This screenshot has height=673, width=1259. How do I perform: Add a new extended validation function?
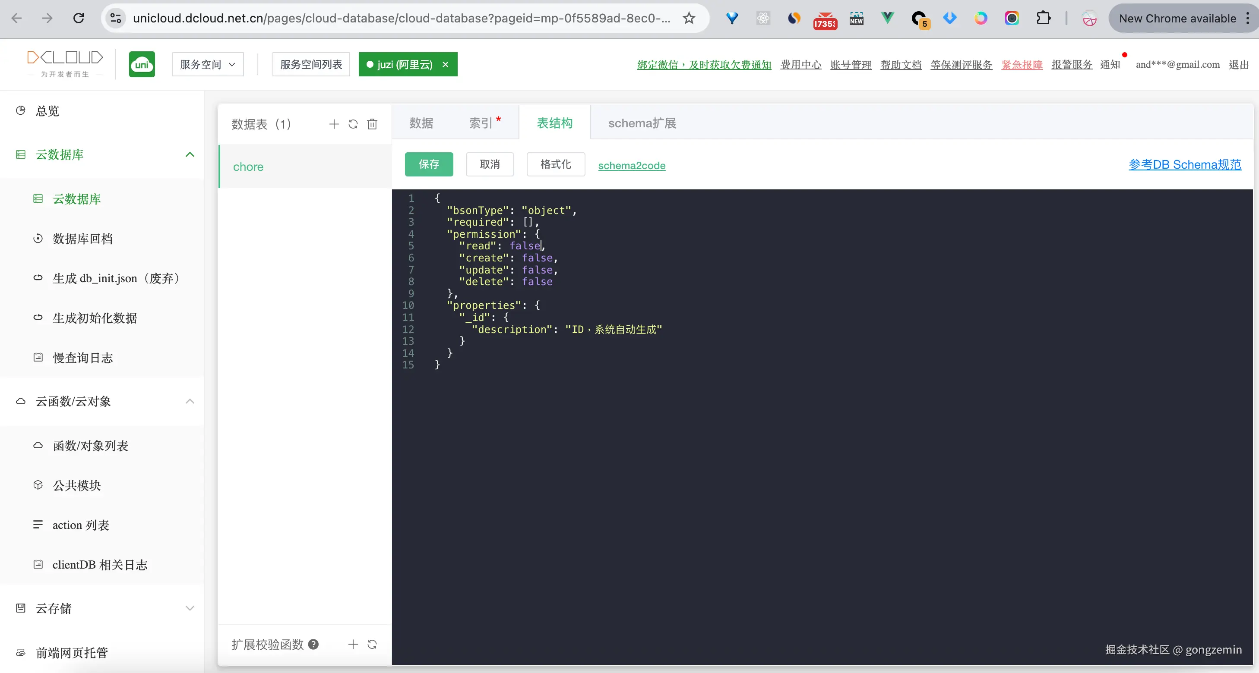click(x=353, y=644)
